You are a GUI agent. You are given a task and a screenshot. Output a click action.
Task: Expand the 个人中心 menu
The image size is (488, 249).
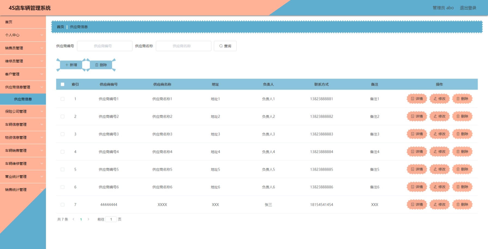(x=23, y=35)
